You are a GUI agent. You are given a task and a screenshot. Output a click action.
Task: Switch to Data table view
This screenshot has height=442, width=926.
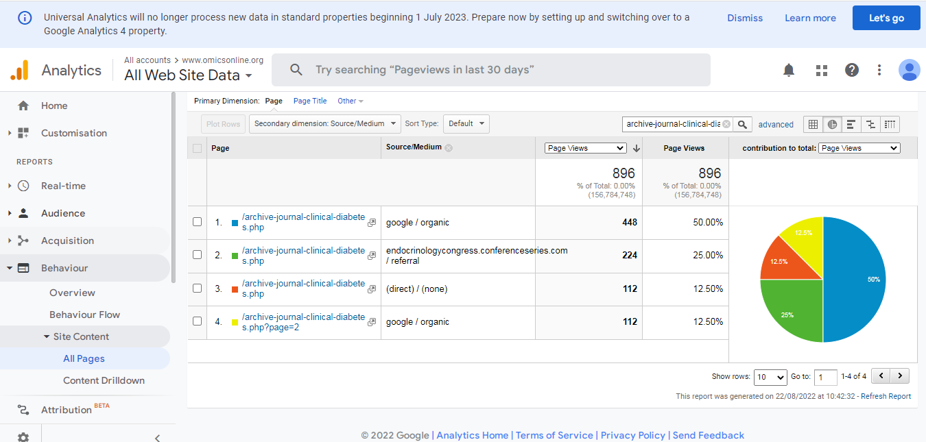(813, 124)
